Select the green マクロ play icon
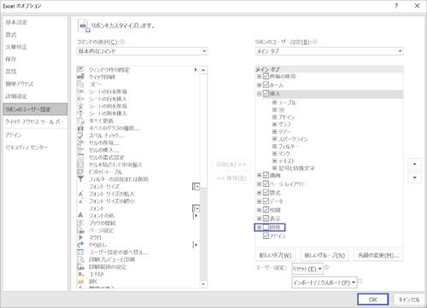 [x=81, y=237]
